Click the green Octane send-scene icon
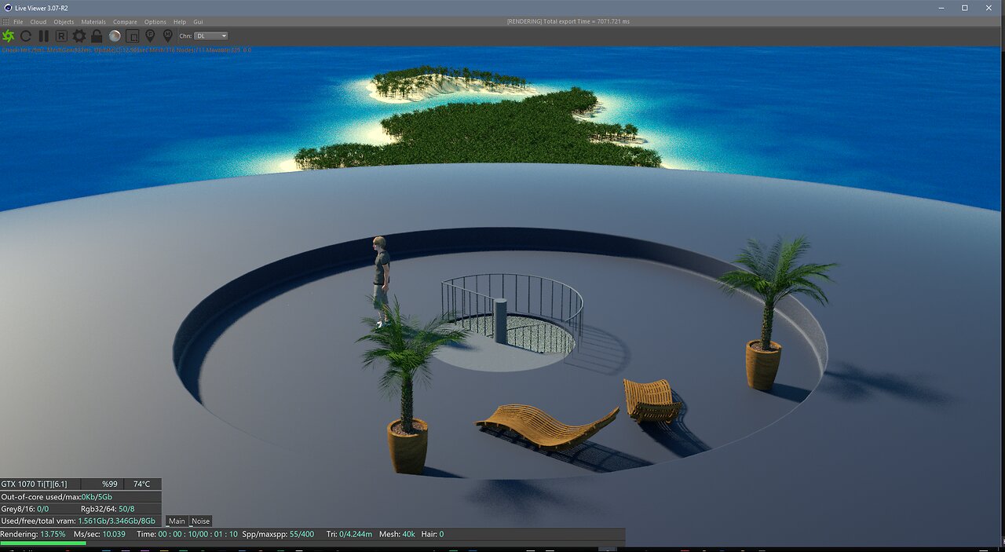Screen dimensions: 1005x552 [9, 36]
